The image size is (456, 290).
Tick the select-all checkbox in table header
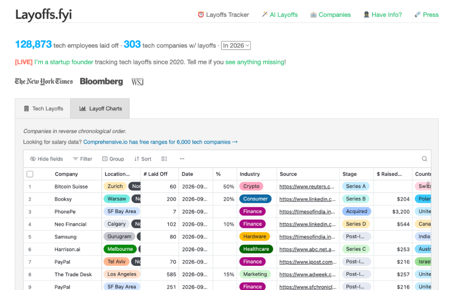coord(30,174)
